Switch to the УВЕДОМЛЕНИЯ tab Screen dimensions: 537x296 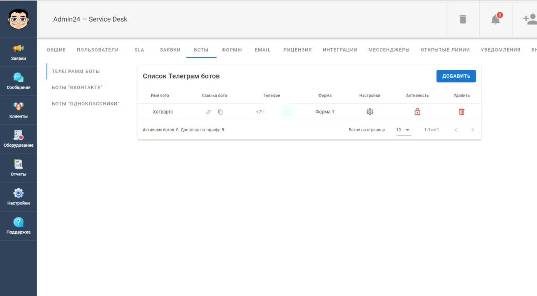pyautogui.click(x=500, y=50)
